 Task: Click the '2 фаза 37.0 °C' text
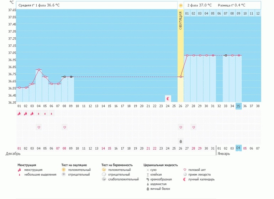[x=200, y=5]
